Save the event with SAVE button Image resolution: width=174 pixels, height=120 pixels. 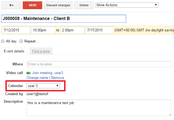click(32, 5)
